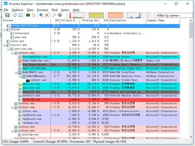Image resolution: width=195 pixels, height=146 pixels.
Task: Click explorer.exe PID 4320 folder icon
Action: tap(20, 88)
